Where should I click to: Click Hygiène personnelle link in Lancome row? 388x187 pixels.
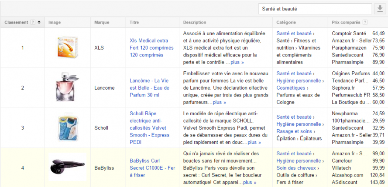[299, 80]
